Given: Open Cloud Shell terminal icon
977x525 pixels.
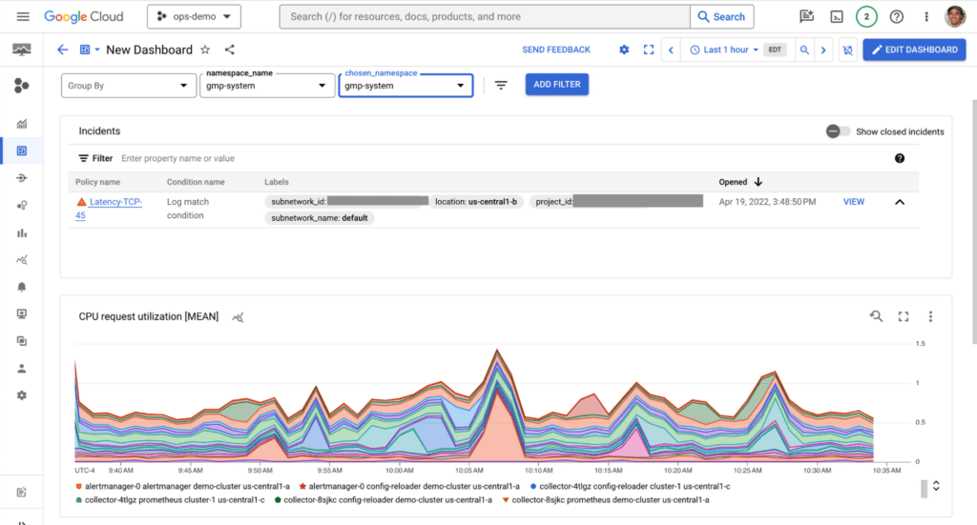Looking at the screenshot, I should 837,17.
